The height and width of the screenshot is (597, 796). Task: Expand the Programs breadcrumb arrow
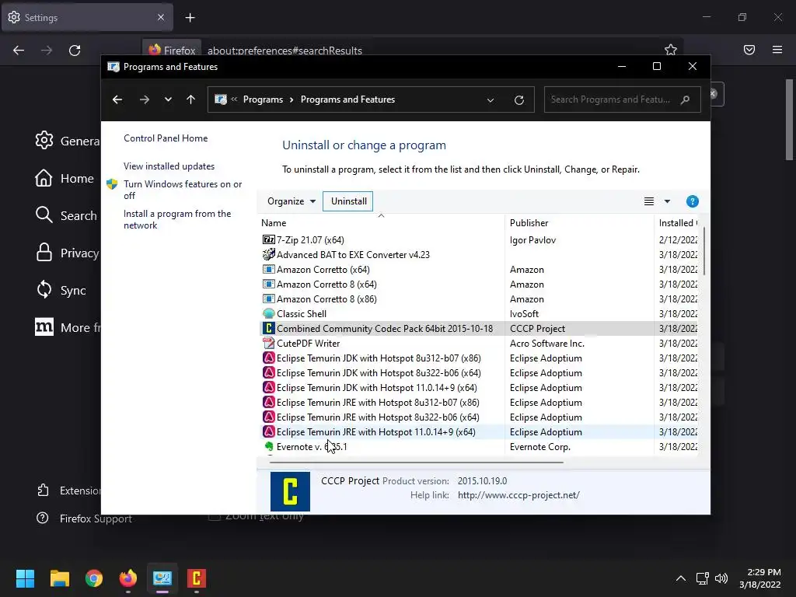point(292,99)
